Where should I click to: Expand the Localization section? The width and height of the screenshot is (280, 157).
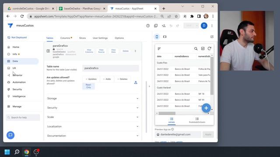(x=92, y=126)
